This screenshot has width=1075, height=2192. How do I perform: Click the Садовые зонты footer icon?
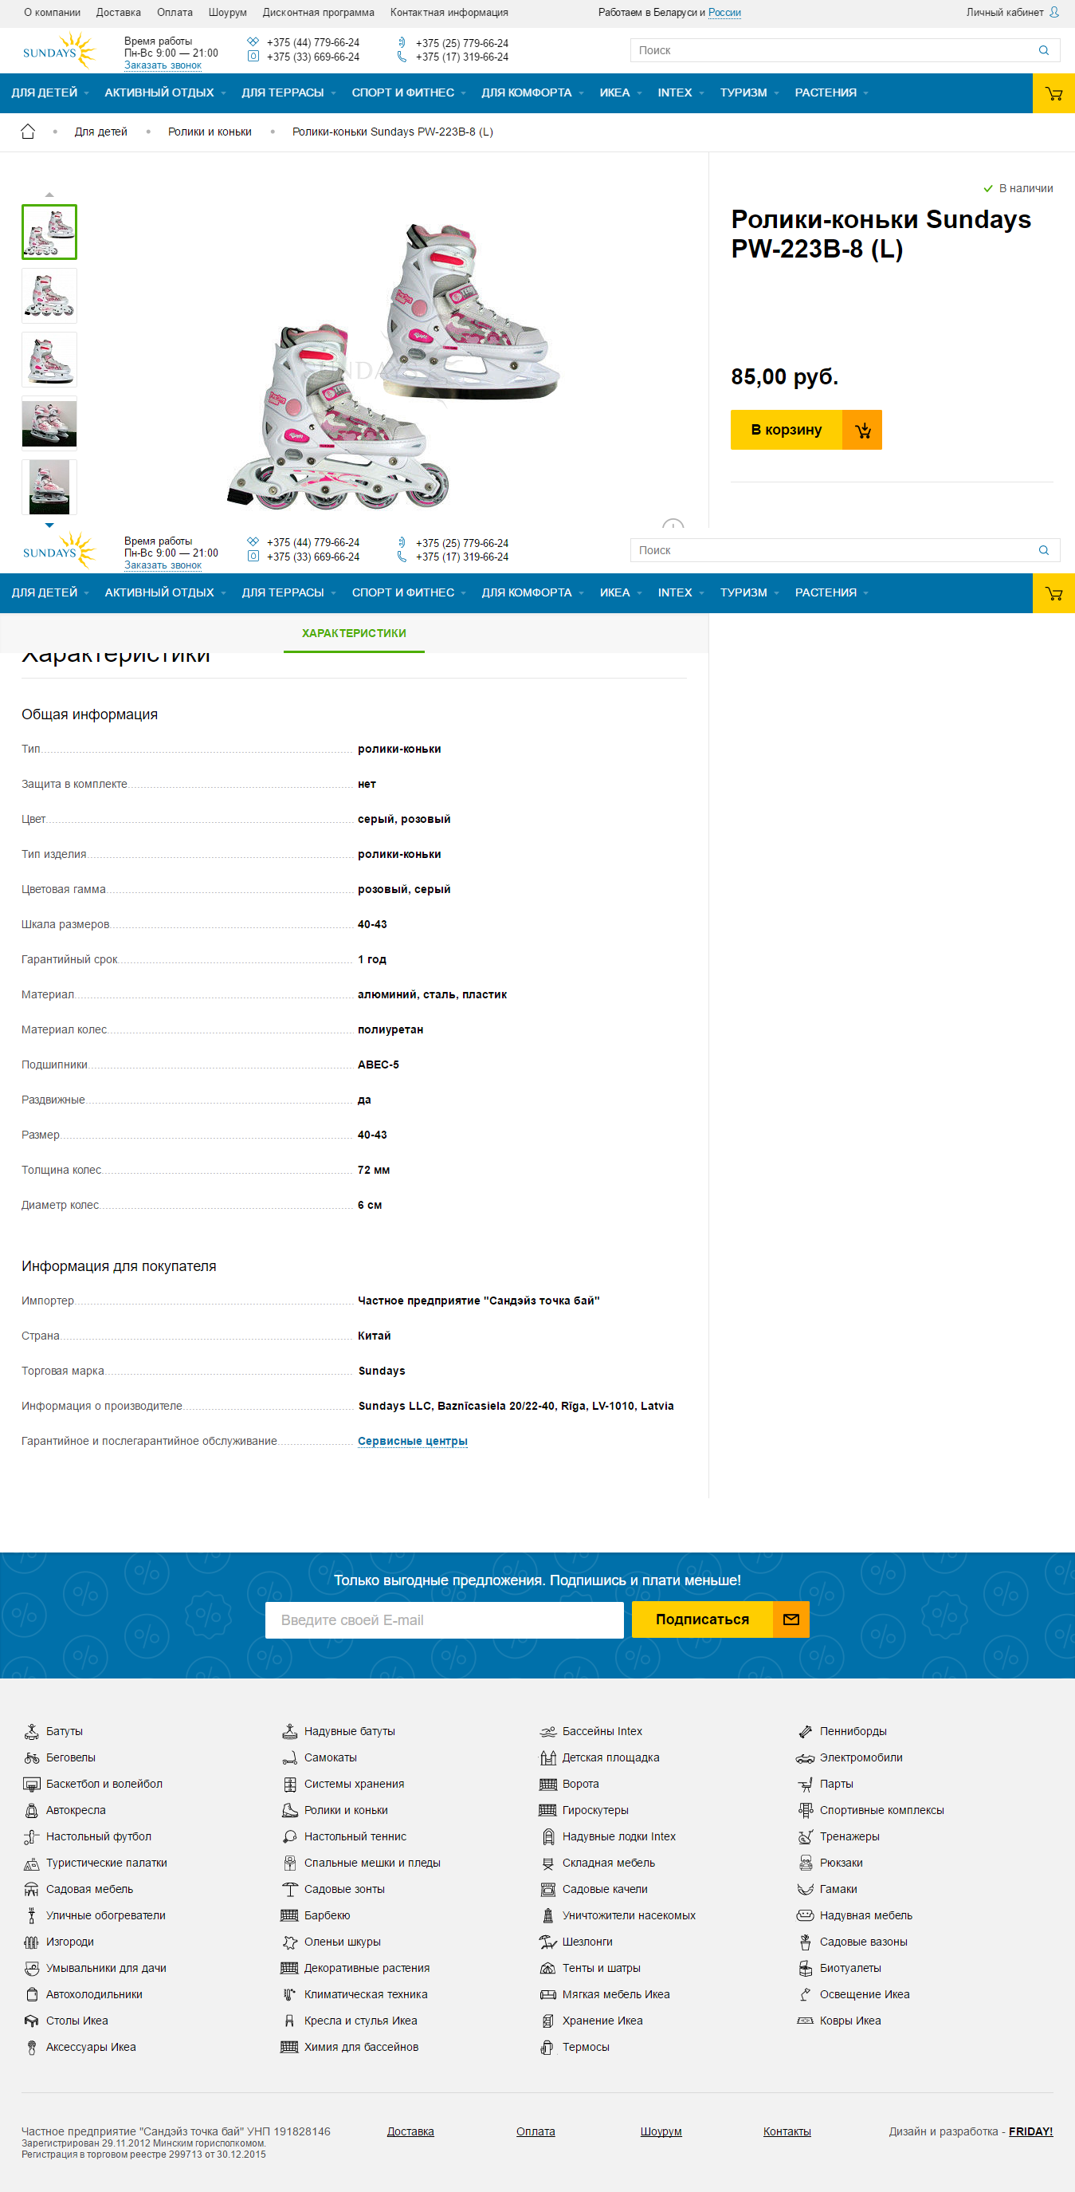(x=289, y=1889)
